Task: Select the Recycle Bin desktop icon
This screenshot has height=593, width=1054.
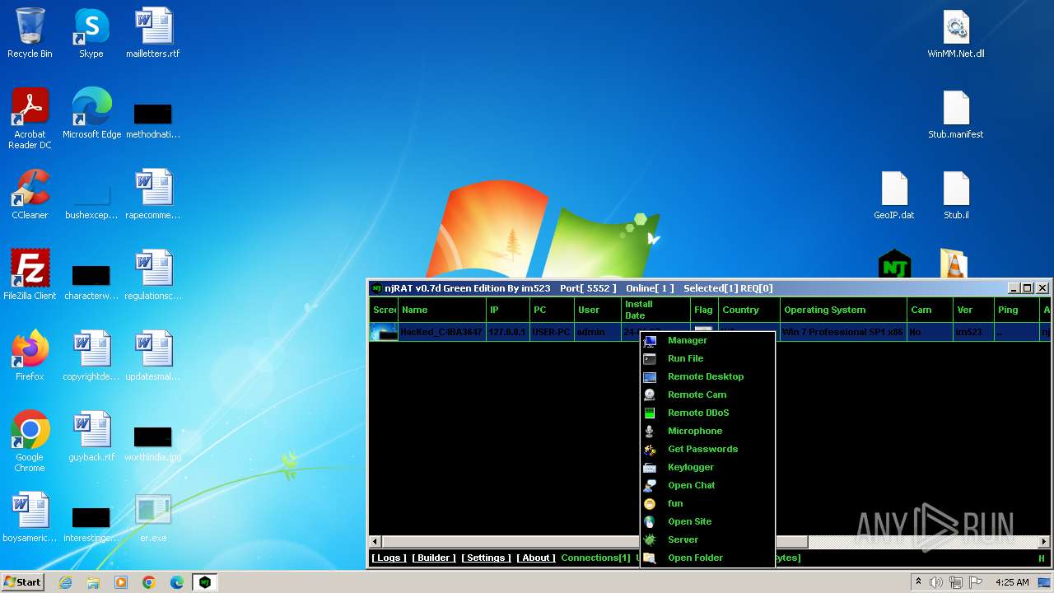Action: coord(30,34)
